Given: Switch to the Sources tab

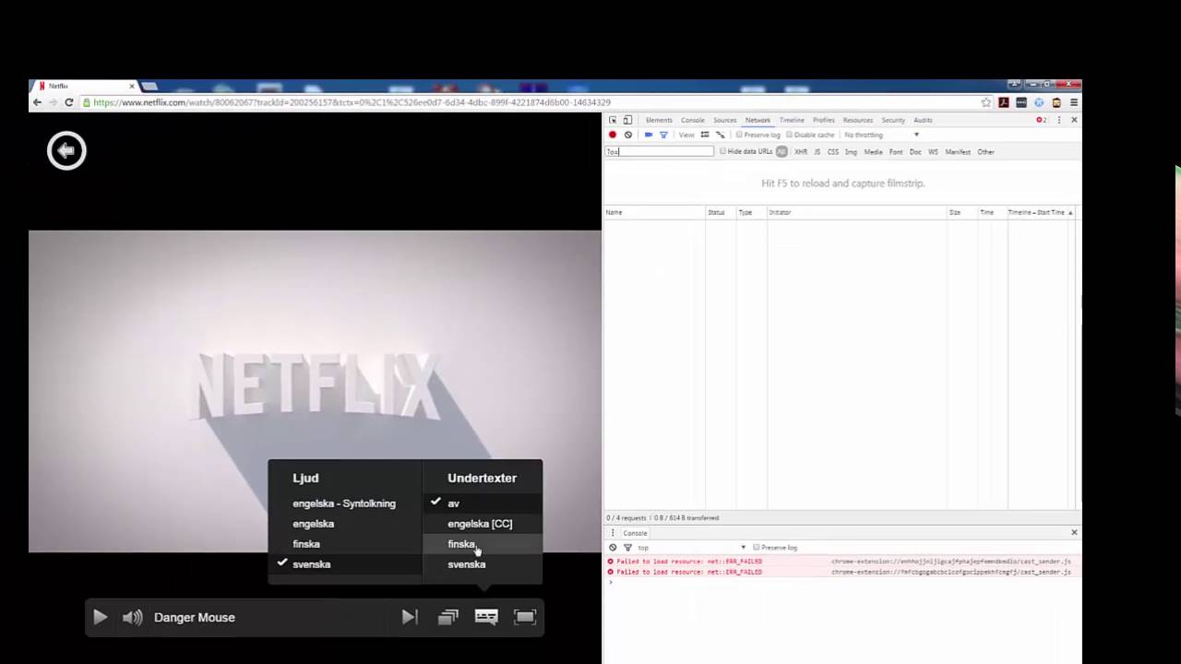Looking at the screenshot, I should (x=725, y=120).
